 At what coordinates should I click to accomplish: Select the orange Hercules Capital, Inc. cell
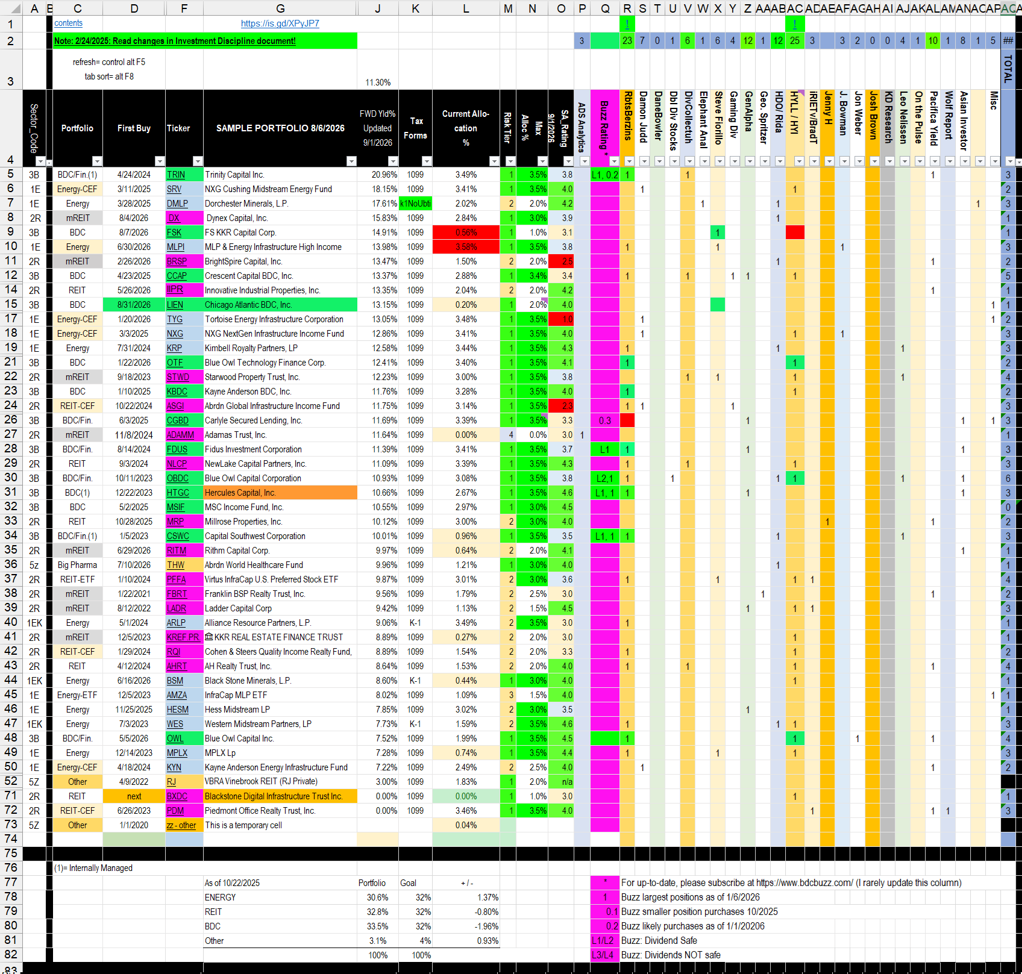280,493
